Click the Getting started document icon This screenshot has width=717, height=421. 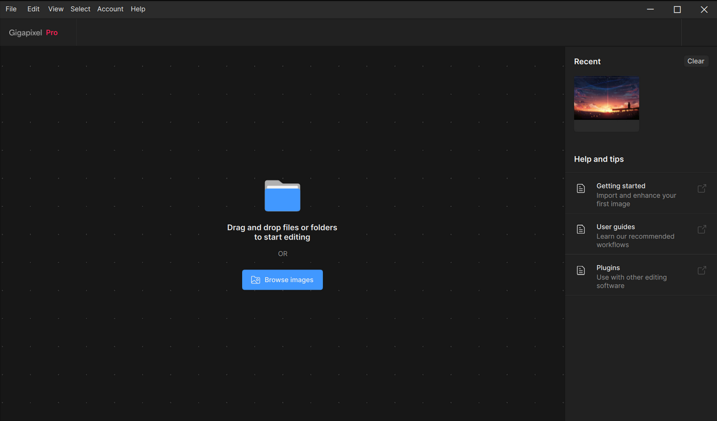point(580,188)
